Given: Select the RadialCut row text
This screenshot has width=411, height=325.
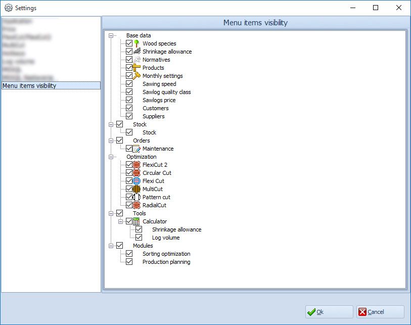Looking at the screenshot, I should [x=154, y=205].
